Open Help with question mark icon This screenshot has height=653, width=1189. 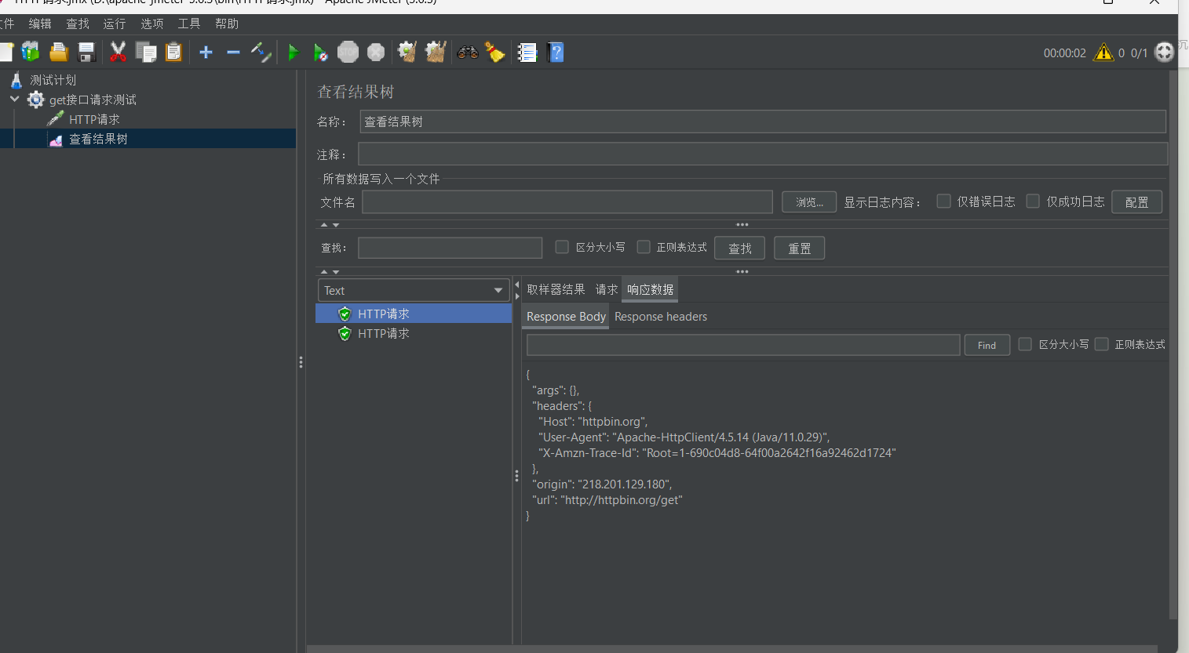coord(556,53)
